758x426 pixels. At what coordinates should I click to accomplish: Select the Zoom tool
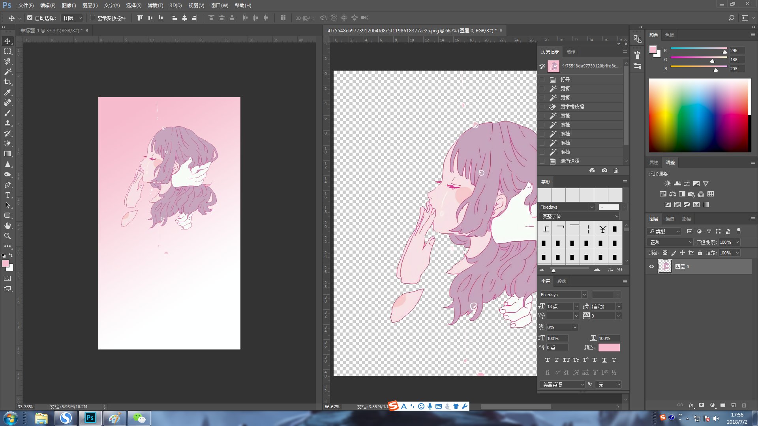(x=8, y=236)
